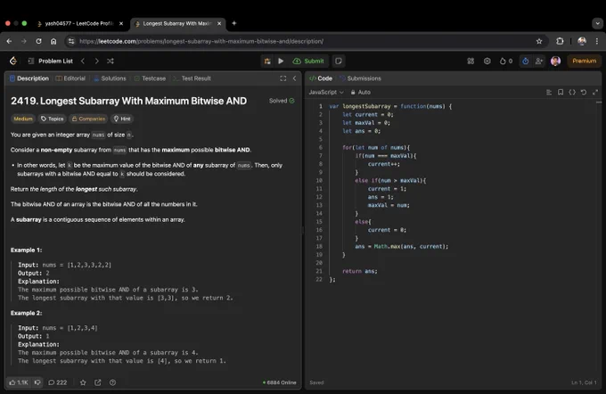Switch to the Description tab
This screenshot has width=606, height=394.
pyautogui.click(x=29, y=78)
